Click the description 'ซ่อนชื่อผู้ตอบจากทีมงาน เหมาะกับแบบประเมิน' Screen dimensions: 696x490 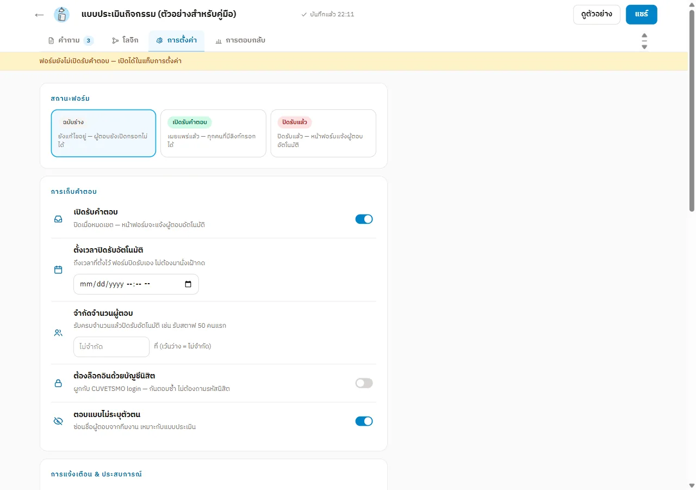coord(134,427)
